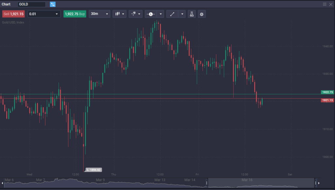Click the countdown clock icon
This screenshot has height=190, width=335.
[151, 14]
